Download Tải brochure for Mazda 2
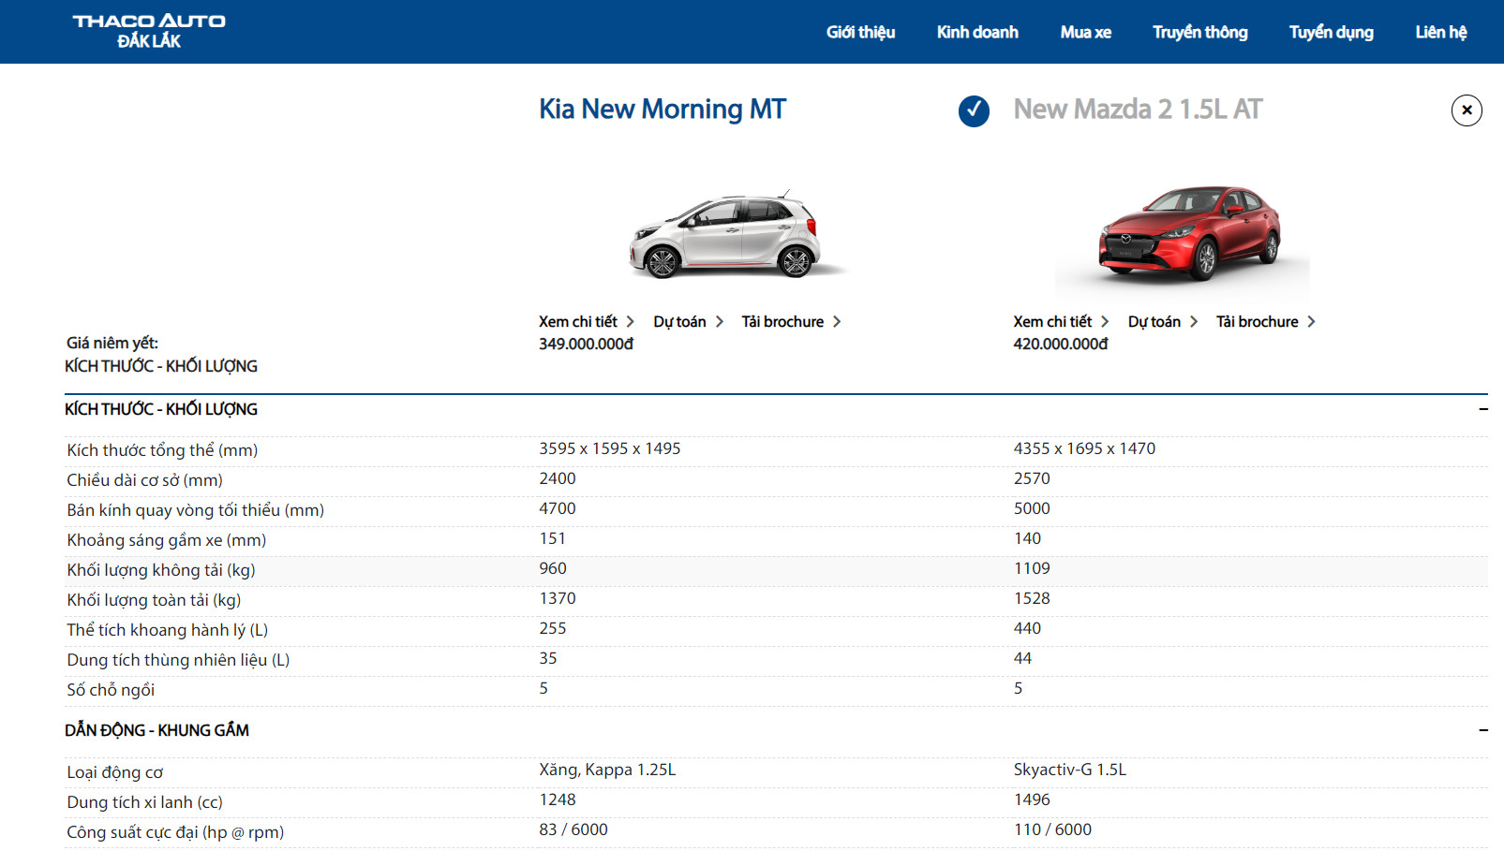 1258,321
